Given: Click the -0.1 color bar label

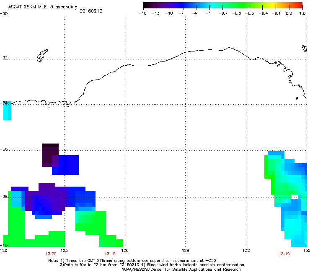Looking at the screenshot, I should [x=276, y=13].
